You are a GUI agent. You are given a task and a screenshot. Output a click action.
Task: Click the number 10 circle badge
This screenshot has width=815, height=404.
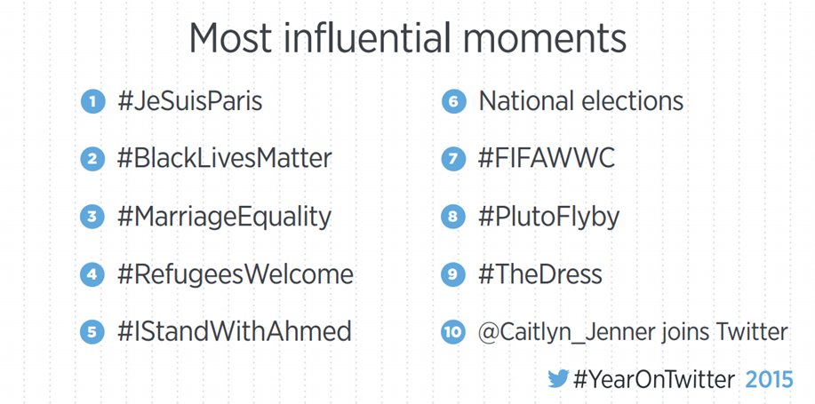pyautogui.click(x=453, y=333)
